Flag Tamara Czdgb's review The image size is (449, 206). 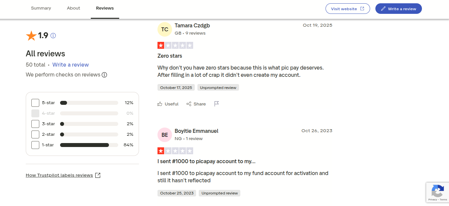pos(217,104)
